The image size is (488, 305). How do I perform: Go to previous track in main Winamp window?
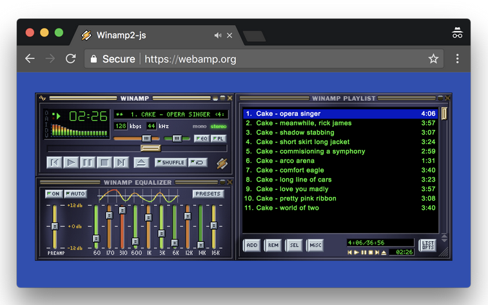pos(54,162)
